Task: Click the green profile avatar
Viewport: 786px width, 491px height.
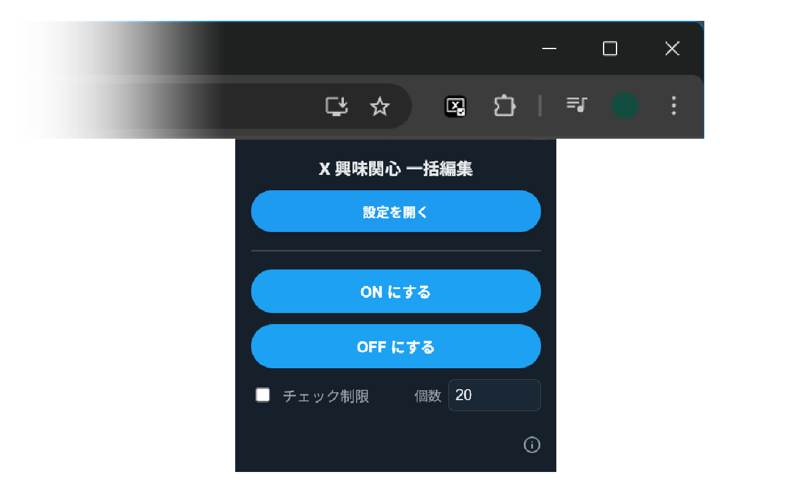Action: coord(625,106)
